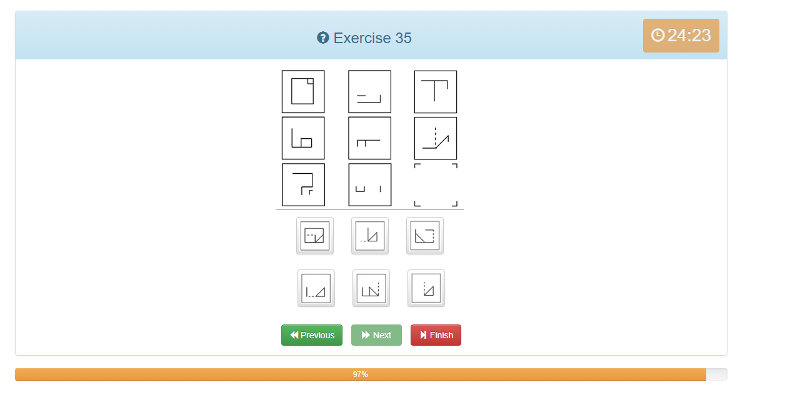Click the empty dashed answer placeholder

(436, 185)
